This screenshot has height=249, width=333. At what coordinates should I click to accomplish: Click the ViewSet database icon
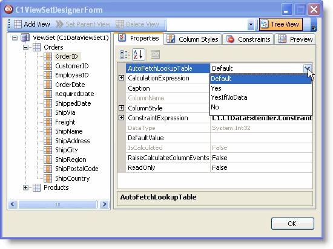pyautogui.click(x=25, y=37)
